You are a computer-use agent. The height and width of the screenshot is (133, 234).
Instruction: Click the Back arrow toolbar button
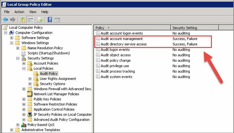coord(5,19)
